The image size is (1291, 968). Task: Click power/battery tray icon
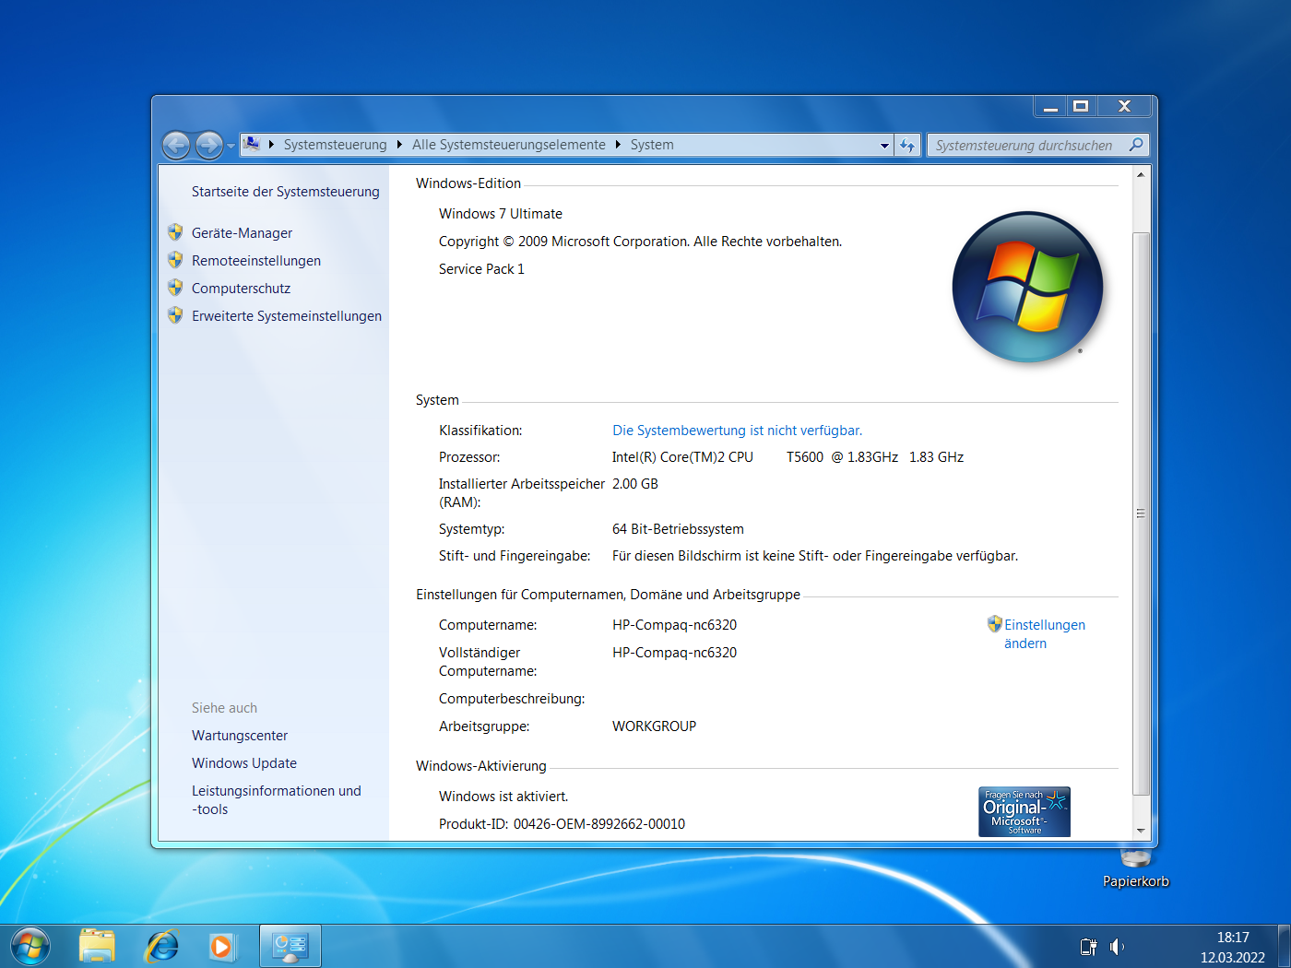[x=1088, y=947]
